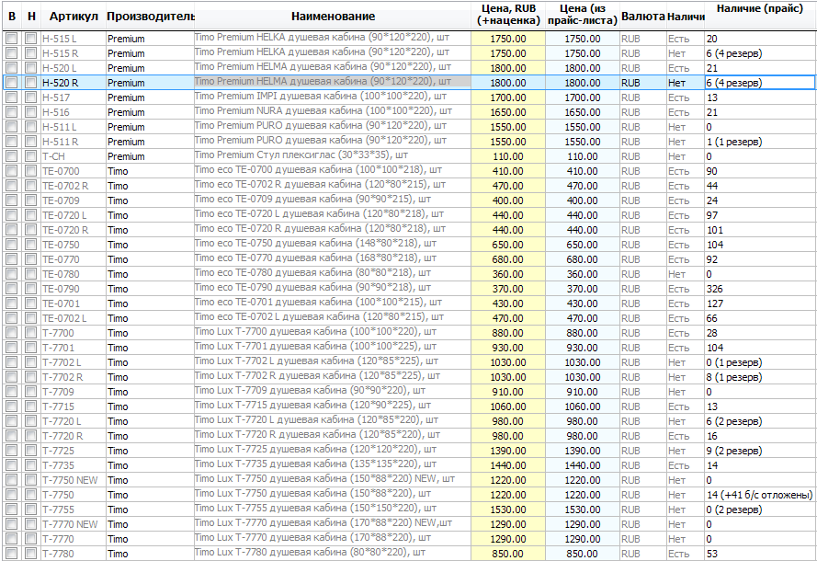Click stock '14 (+41 б/с отложены)'
The height and width of the screenshot is (561, 817).
coord(759,495)
